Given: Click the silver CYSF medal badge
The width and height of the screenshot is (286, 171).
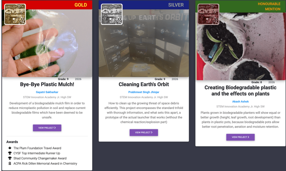Looking at the screenshot, I should (x=112, y=14).
